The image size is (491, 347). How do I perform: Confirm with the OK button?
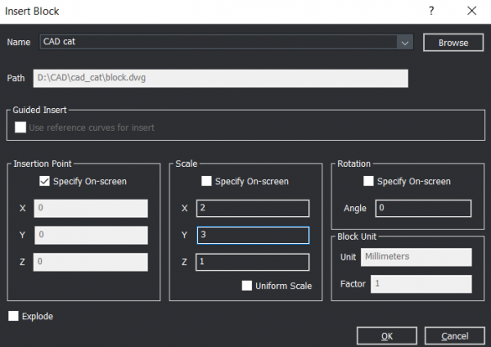point(387,336)
